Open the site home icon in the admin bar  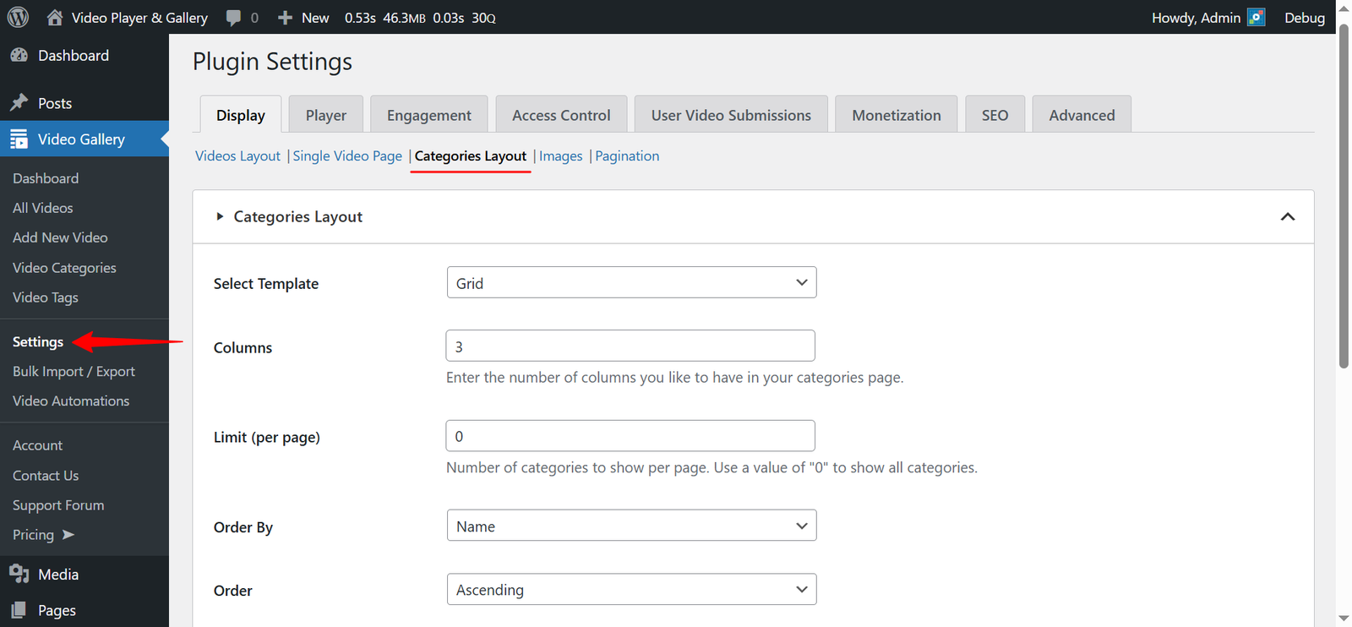(x=55, y=17)
